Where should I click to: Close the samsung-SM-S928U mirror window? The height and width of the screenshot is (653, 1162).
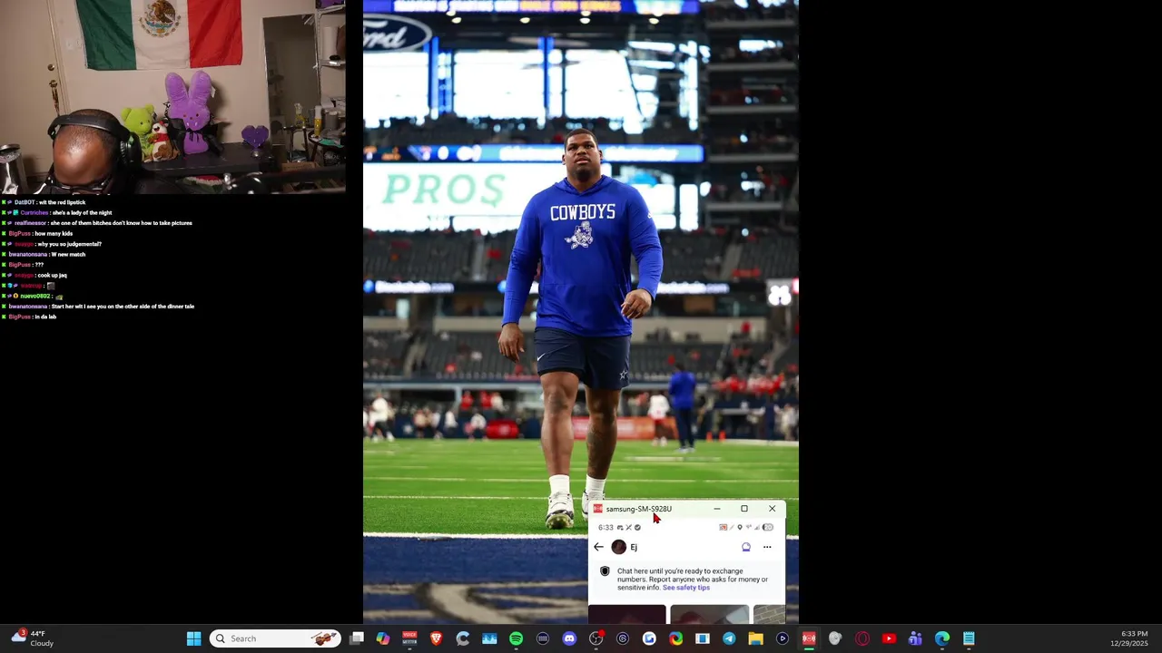coord(772,509)
